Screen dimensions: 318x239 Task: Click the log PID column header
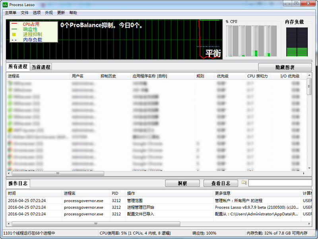(118, 193)
